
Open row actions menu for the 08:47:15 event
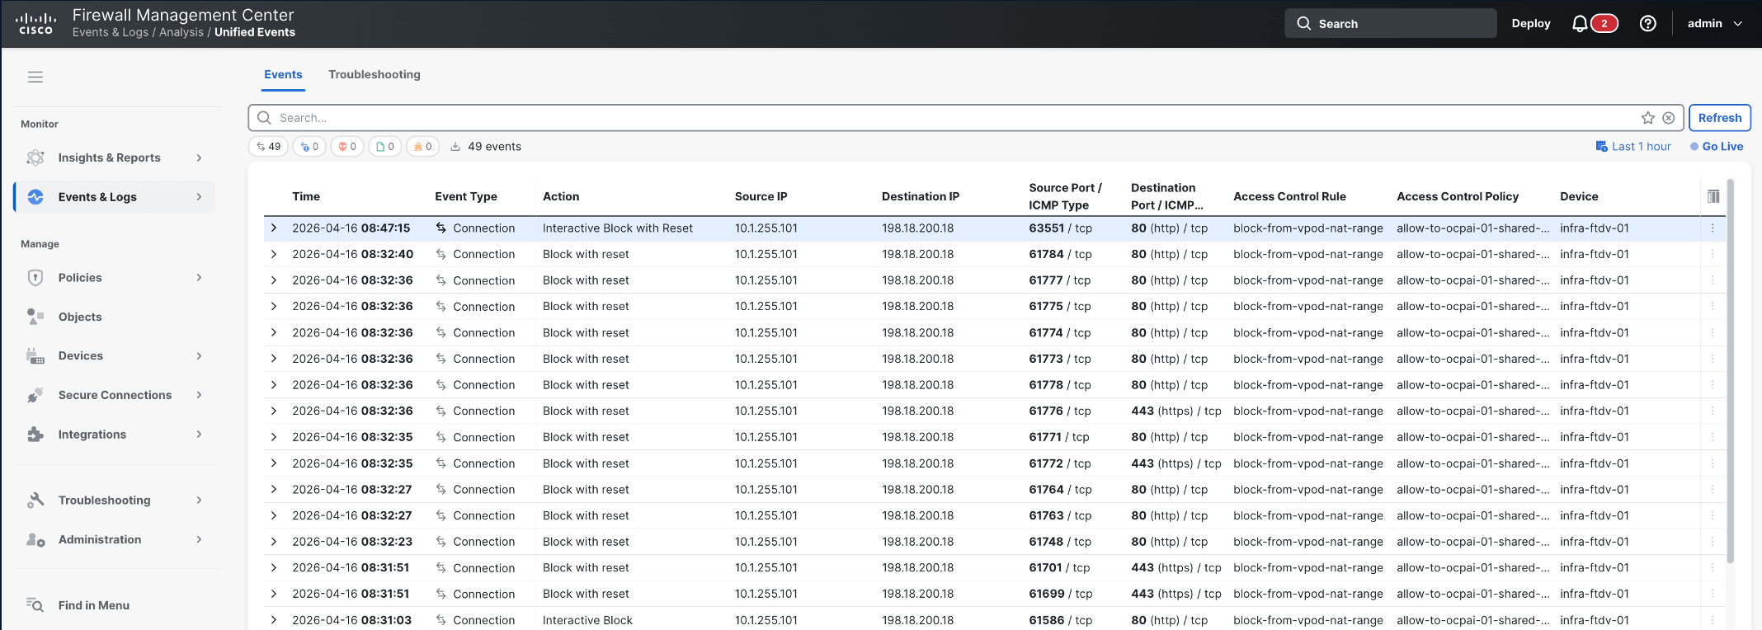pyautogui.click(x=1713, y=228)
